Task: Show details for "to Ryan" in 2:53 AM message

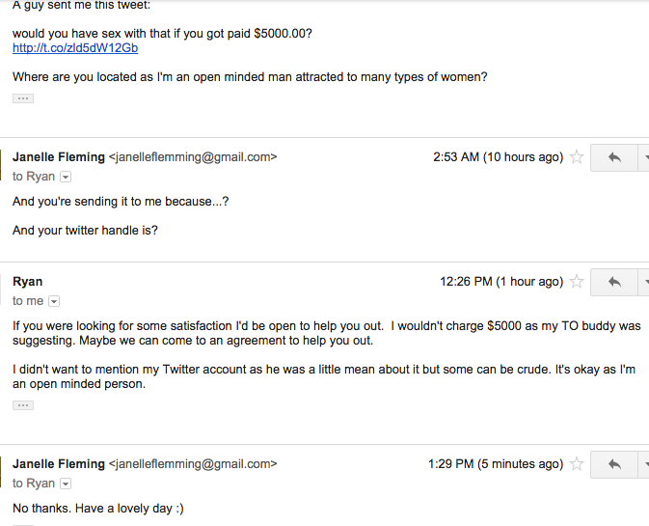Action: 66,177
